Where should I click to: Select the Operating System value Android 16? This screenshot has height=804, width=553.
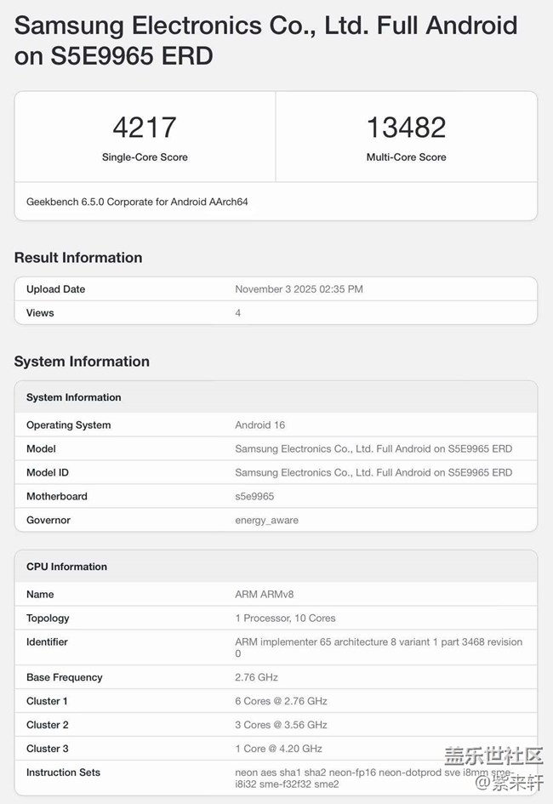(x=259, y=425)
